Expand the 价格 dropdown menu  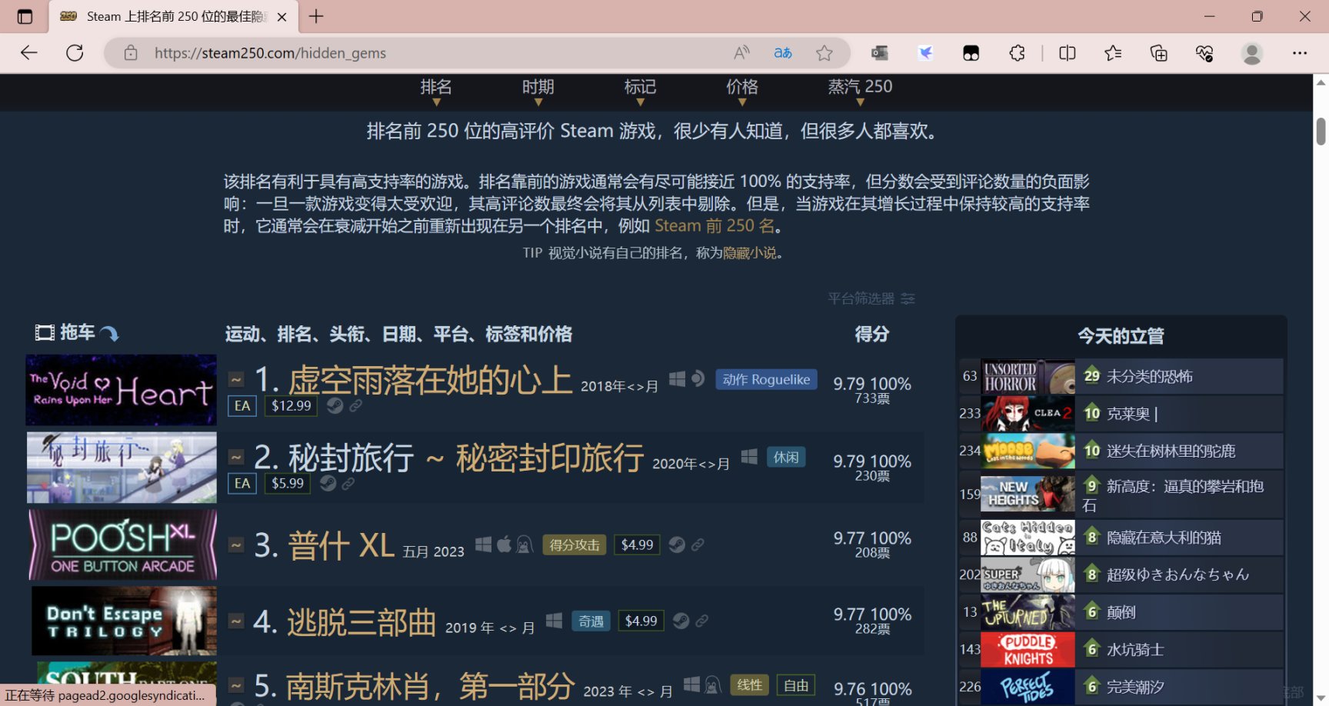tap(742, 92)
